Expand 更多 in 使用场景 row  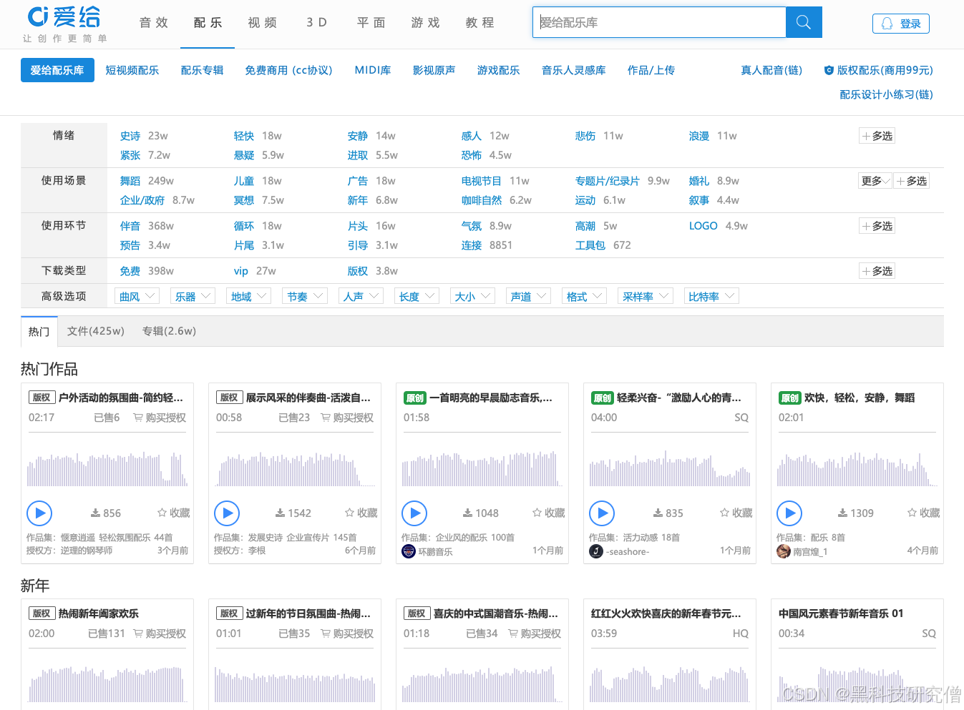point(875,181)
